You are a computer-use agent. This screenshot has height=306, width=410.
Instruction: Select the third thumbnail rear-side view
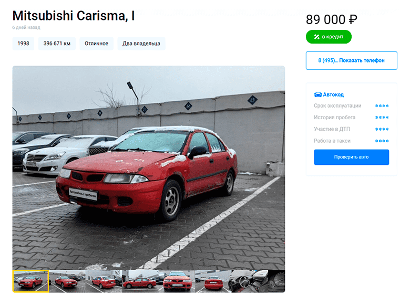pos(104,281)
